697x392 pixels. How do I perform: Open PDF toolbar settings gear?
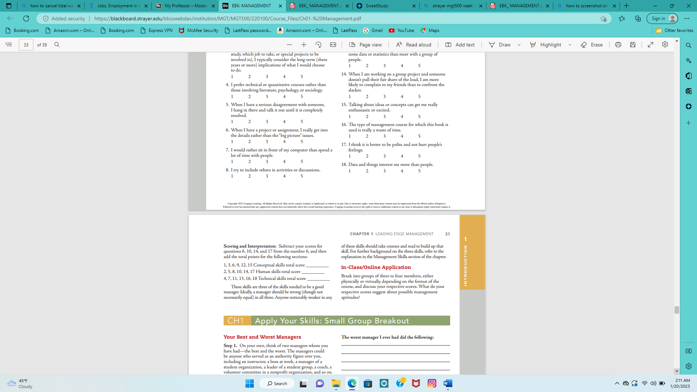tap(665, 44)
